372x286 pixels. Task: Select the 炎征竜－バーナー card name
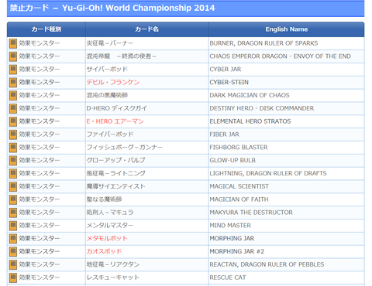(110, 43)
